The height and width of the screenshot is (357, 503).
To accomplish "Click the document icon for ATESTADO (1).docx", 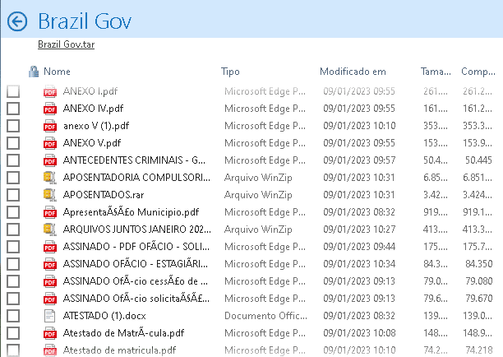I will coord(50,315).
